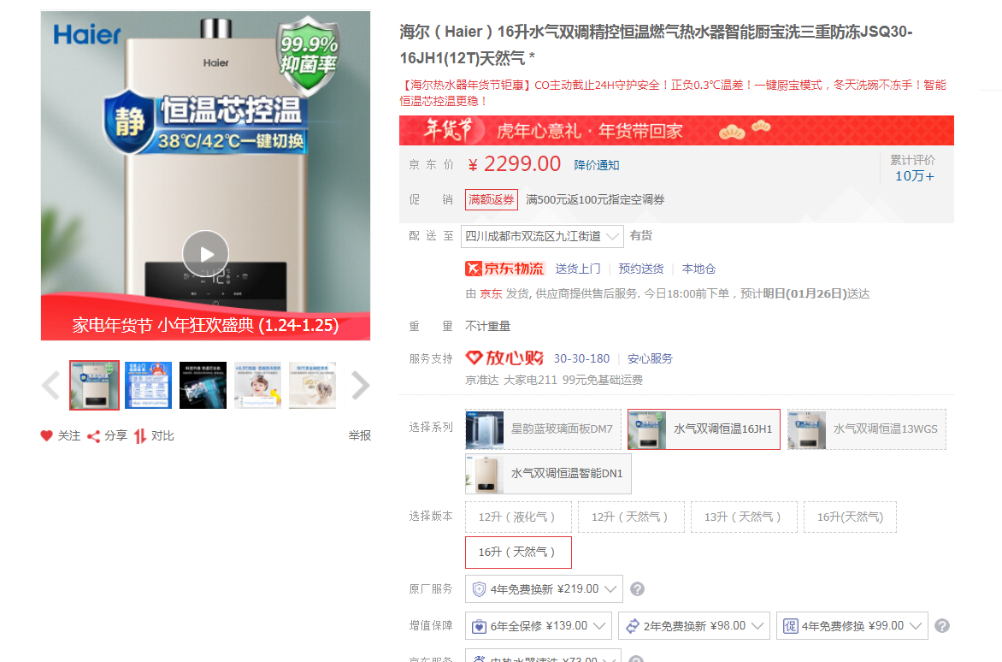
Task: Open the 10万+ reviews count
Action: 915,176
